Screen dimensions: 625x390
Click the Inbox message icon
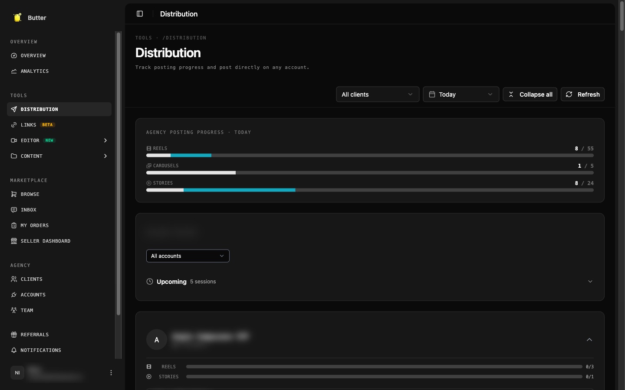(x=14, y=210)
